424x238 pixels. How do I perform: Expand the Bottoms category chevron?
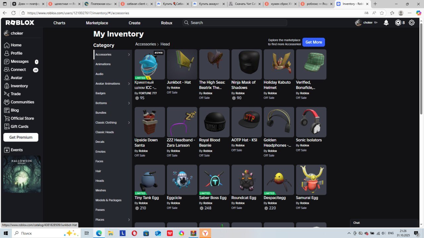click(x=129, y=103)
